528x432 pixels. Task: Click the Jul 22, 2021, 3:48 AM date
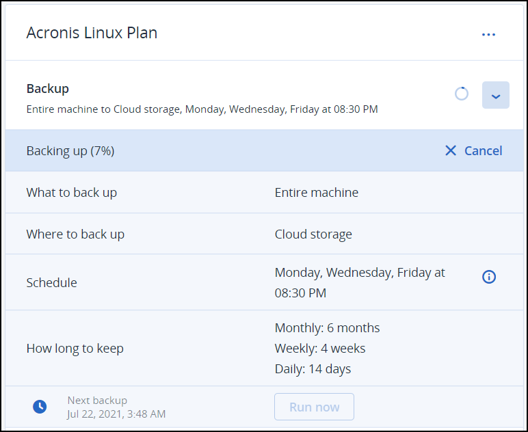(116, 414)
